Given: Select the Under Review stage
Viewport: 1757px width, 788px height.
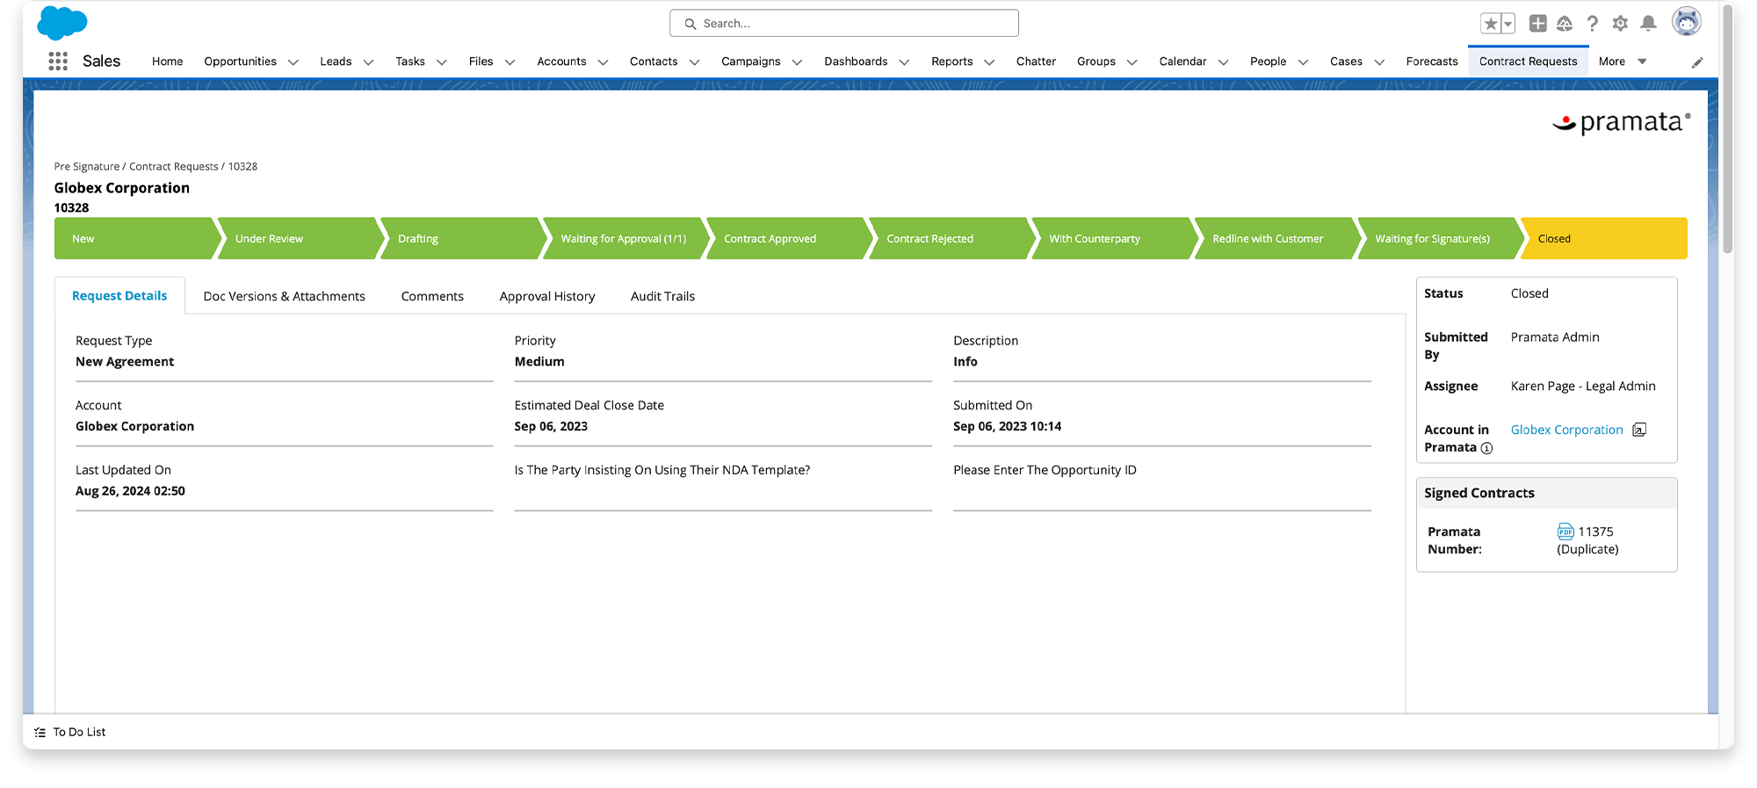Looking at the screenshot, I should 300,238.
